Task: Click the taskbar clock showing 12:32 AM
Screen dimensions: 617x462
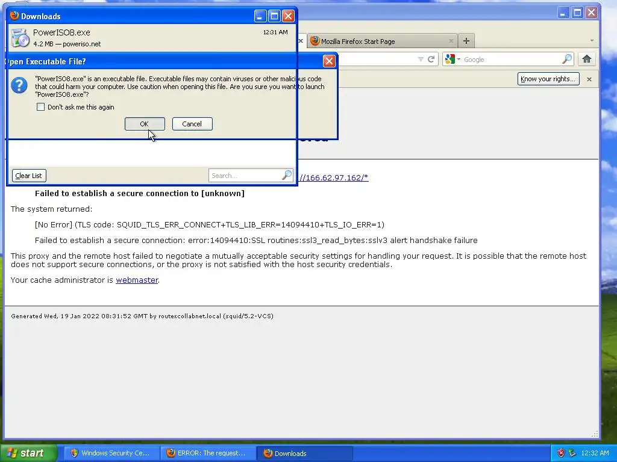Action: coord(595,453)
